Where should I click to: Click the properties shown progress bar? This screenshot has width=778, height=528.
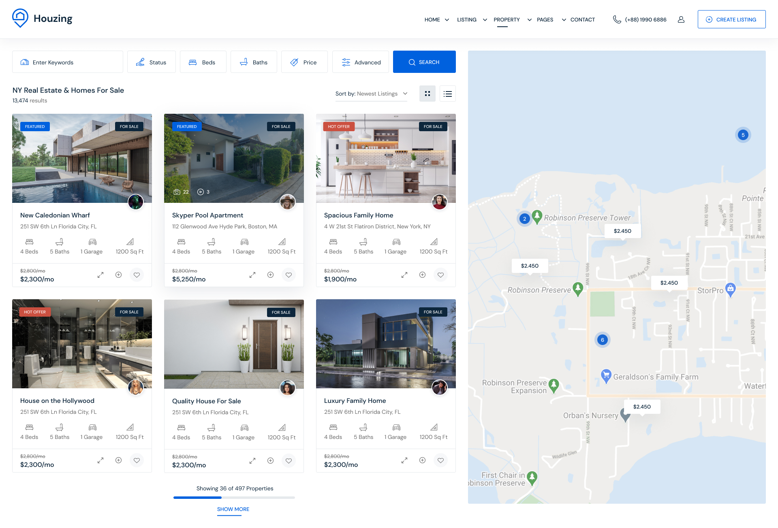(234, 498)
